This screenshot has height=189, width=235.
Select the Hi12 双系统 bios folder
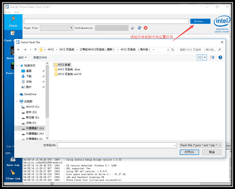[67, 70]
